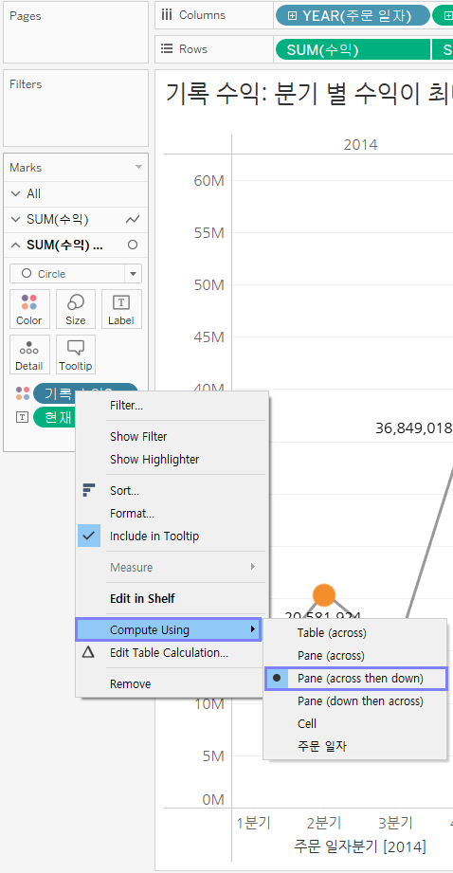Collapse the bold SUM(수익) marks section

15,245
